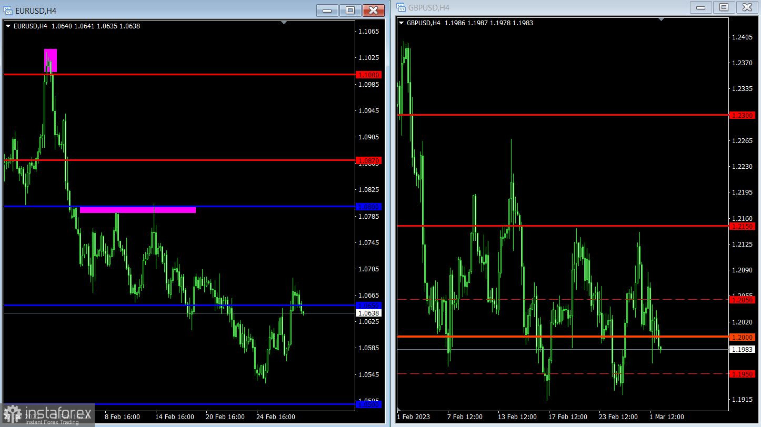Click the red 1.1000 price label
The height and width of the screenshot is (427, 761).
(x=368, y=75)
